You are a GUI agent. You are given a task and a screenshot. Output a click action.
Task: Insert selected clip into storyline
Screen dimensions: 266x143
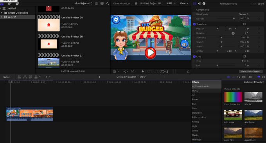pos(25,77)
